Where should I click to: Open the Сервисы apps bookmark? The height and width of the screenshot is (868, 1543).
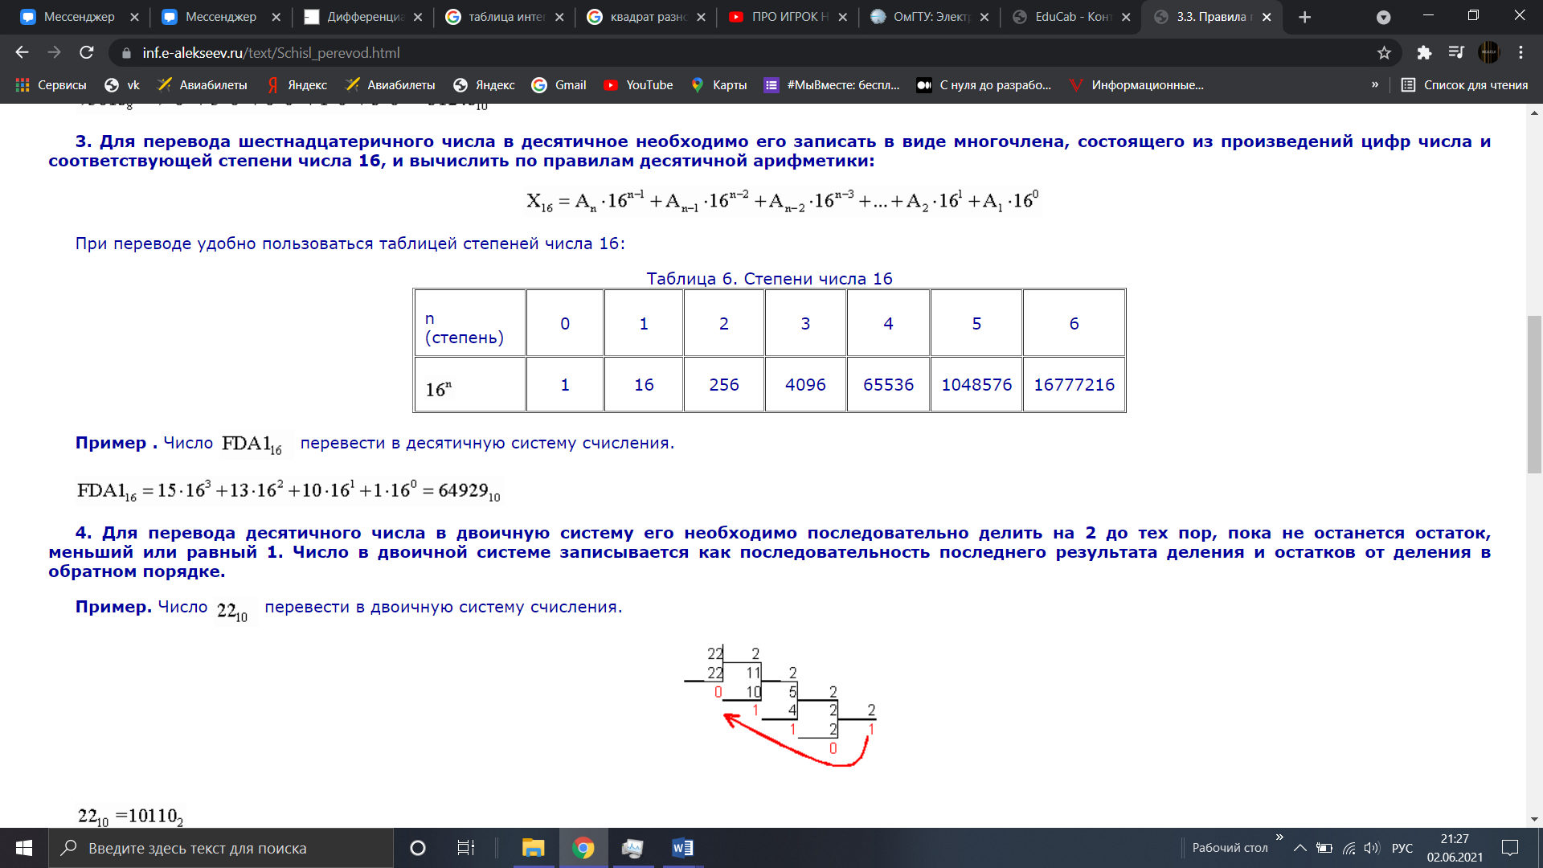coord(51,84)
